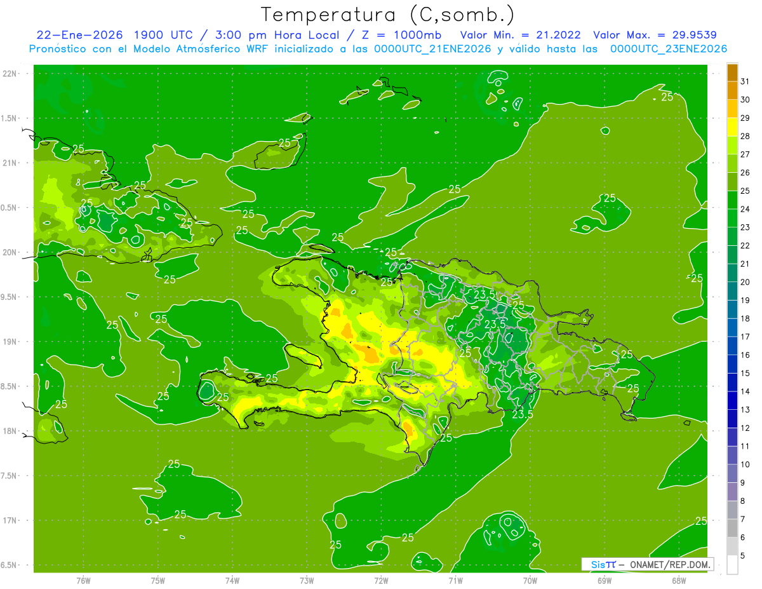Select the 'Z = 1000mb' level text

click(402, 35)
